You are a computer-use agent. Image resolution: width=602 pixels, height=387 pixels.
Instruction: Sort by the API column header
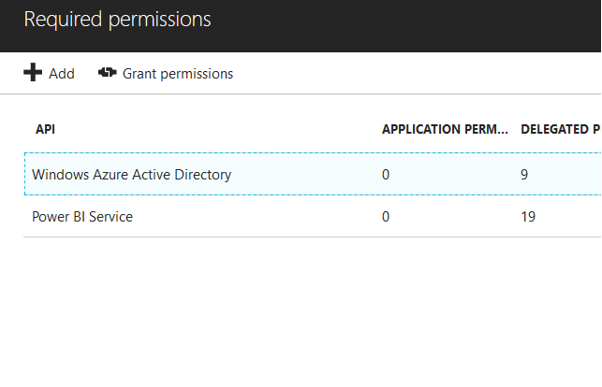tap(45, 129)
